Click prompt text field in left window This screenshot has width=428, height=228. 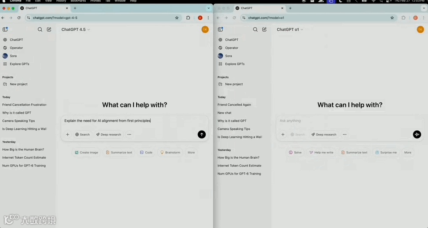click(x=134, y=121)
